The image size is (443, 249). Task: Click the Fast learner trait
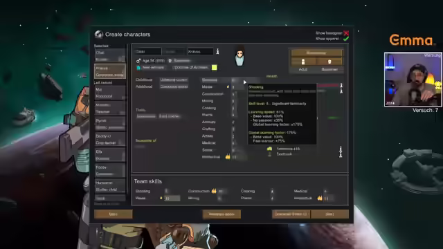pos(169,116)
